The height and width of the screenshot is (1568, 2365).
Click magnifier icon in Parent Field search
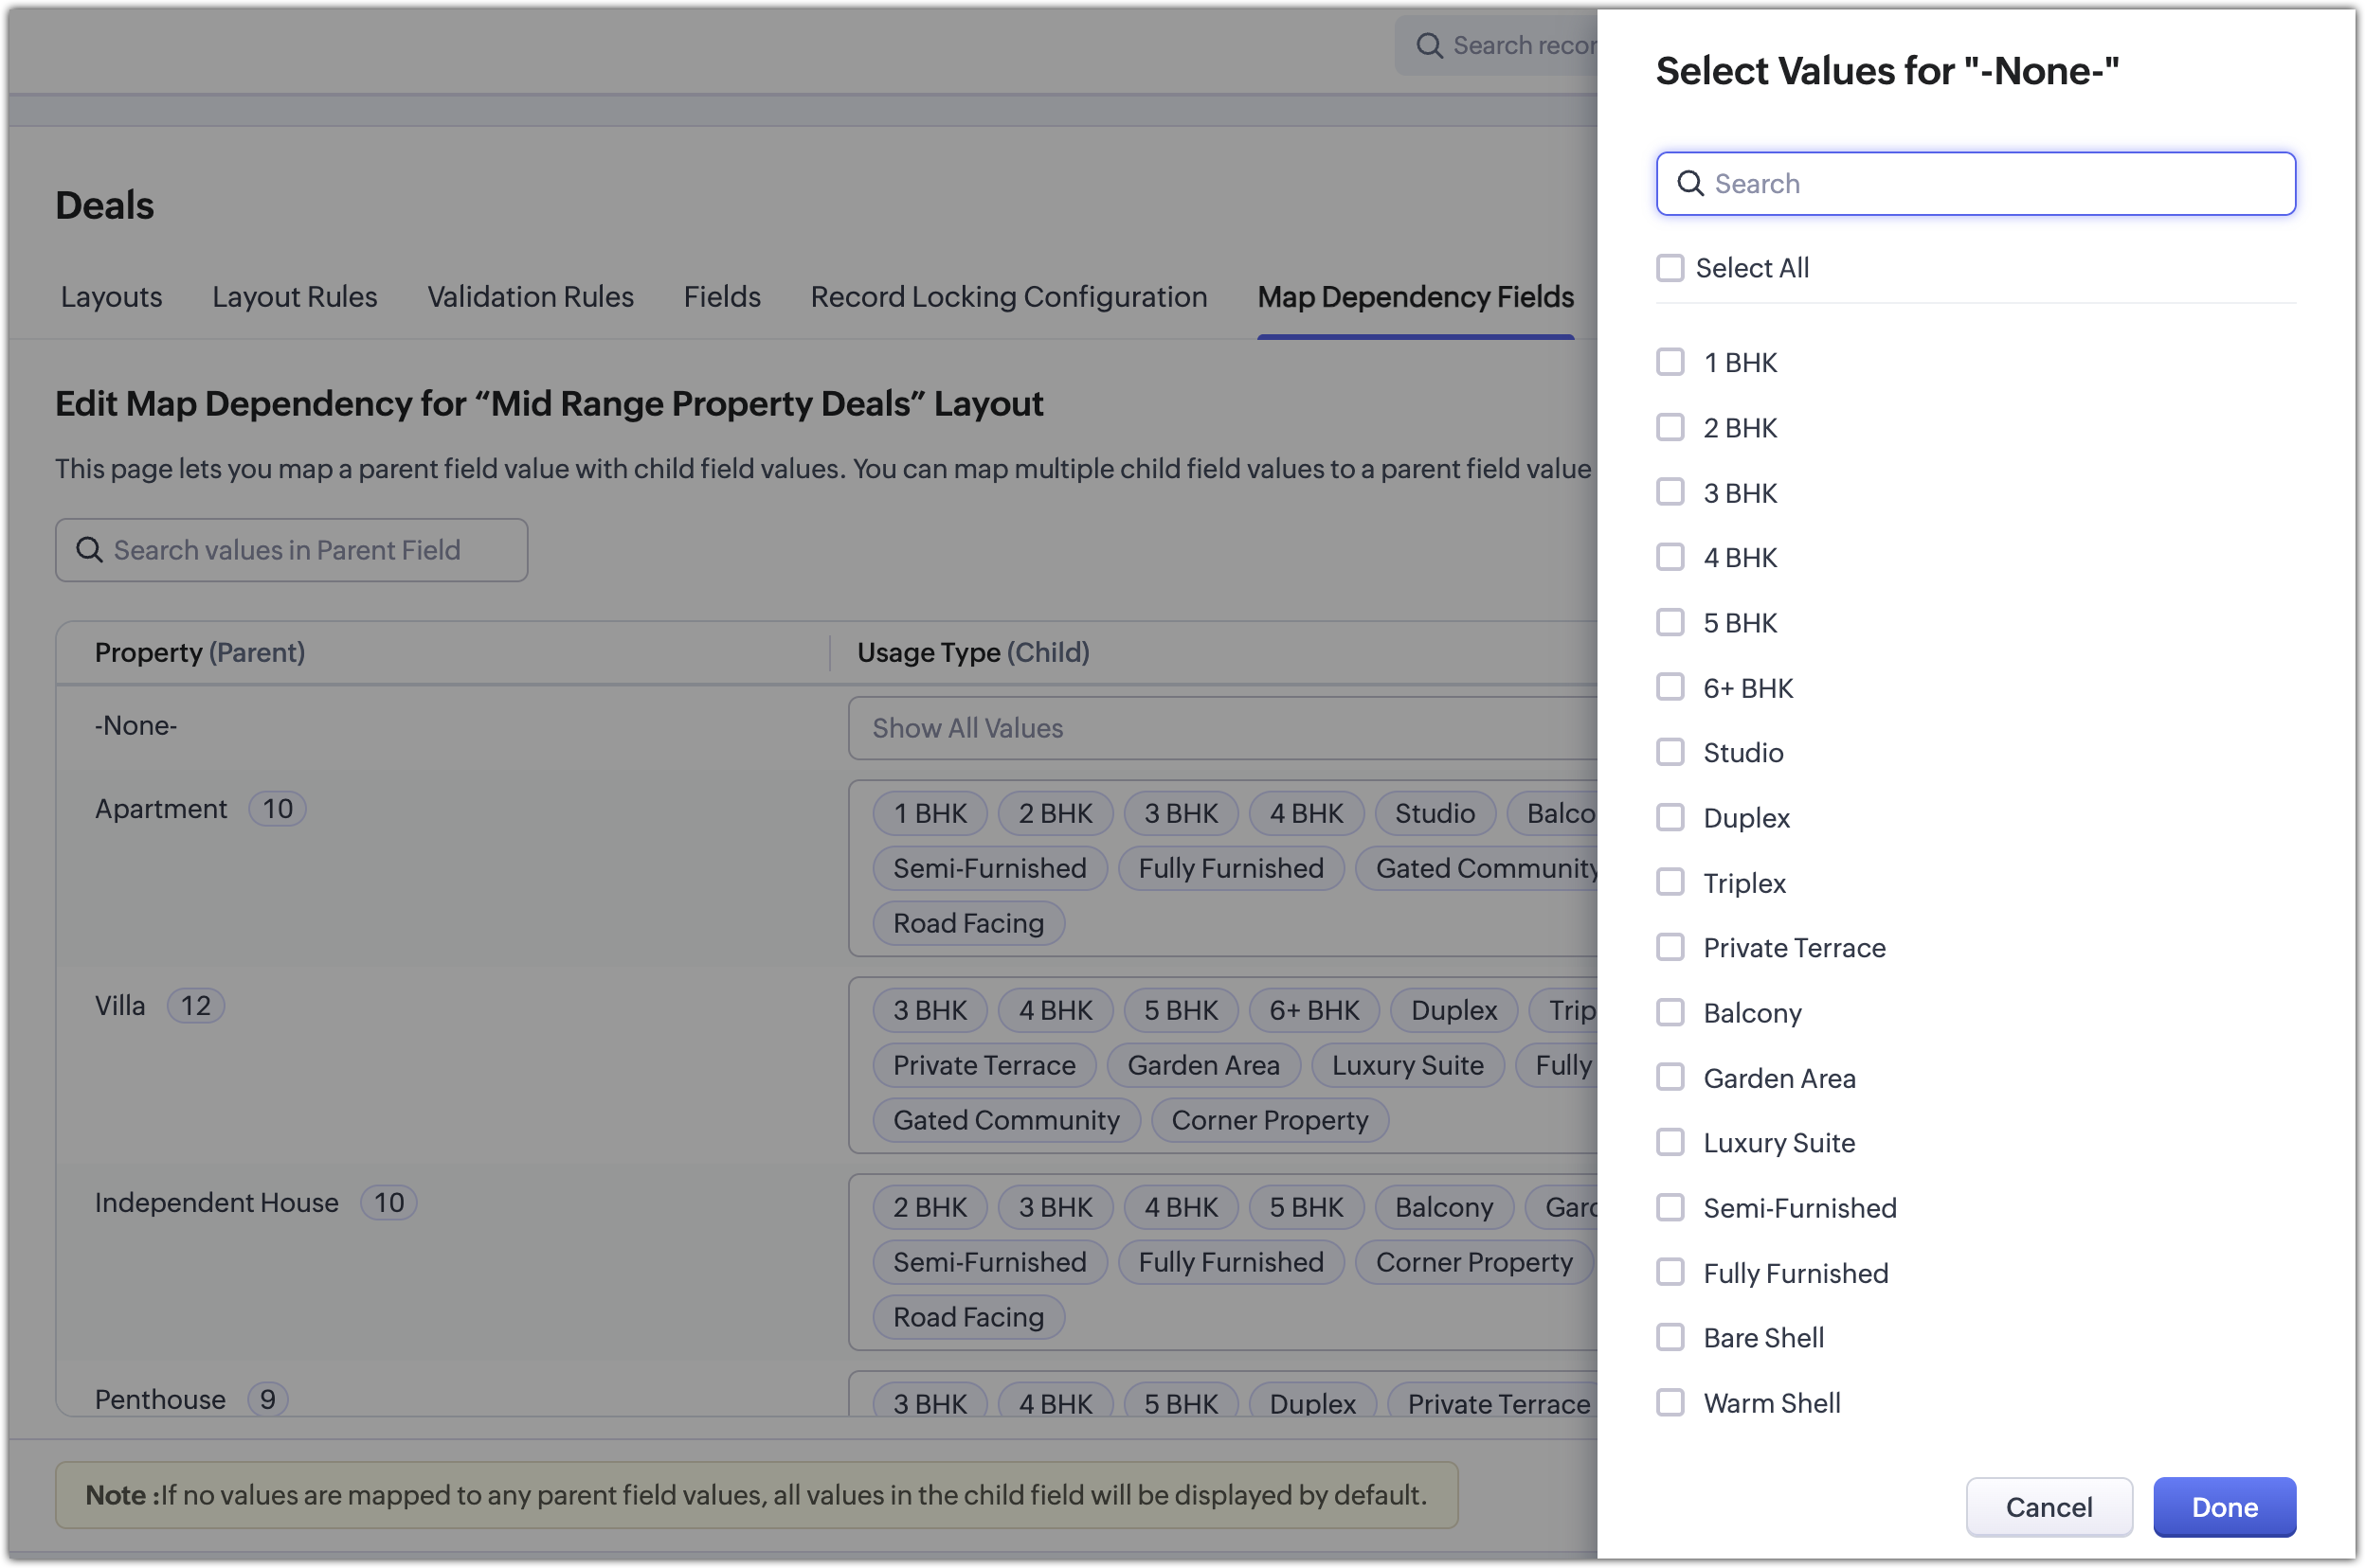coord(89,550)
